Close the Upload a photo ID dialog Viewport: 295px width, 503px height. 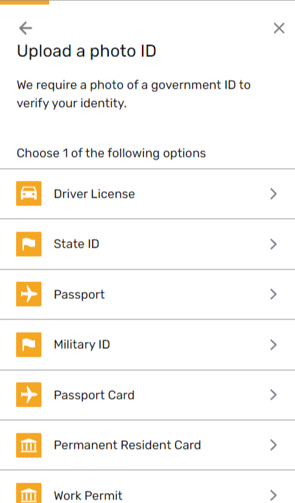click(x=279, y=28)
